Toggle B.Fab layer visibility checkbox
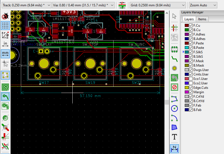The image size is (224, 154). (191, 110)
